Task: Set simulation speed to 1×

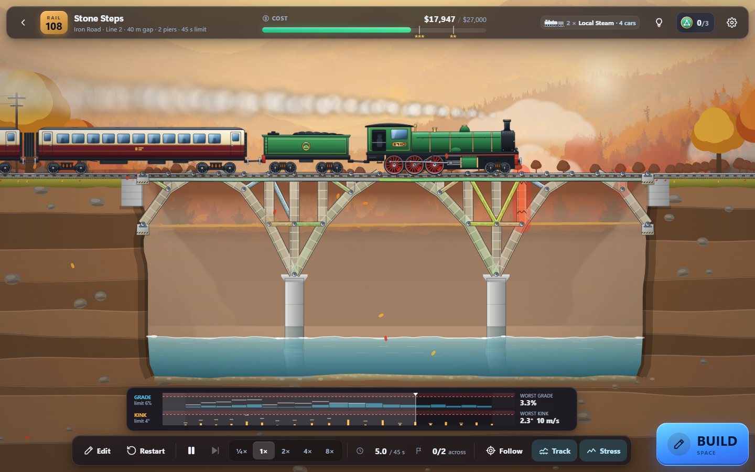Action: click(264, 451)
